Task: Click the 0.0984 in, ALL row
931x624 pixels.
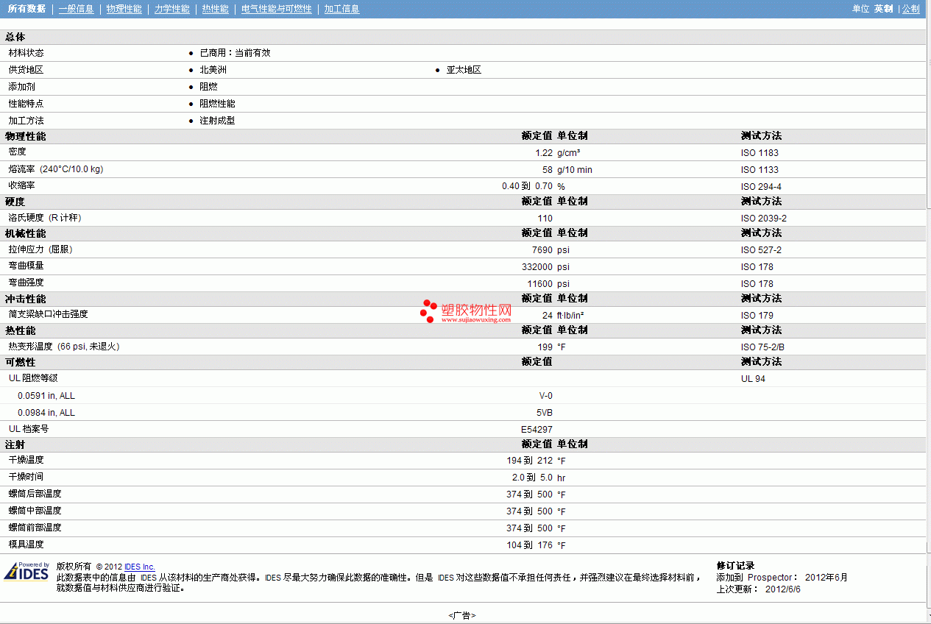Action: pos(46,413)
